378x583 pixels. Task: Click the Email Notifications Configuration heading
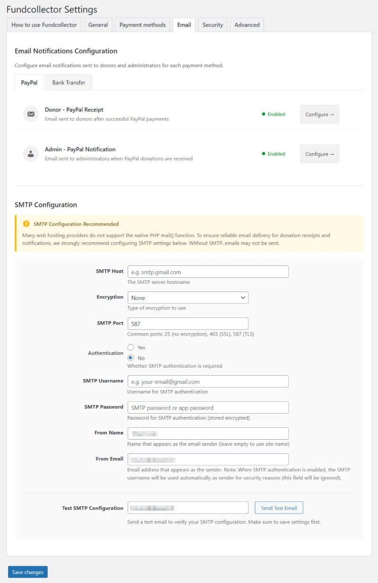click(x=66, y=51)
